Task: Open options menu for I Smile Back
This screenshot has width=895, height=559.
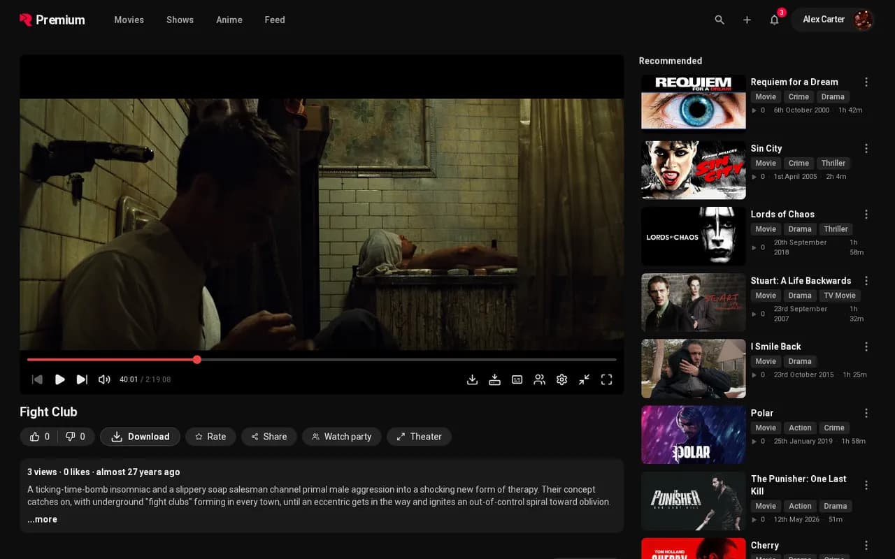Action: (866, 347)
